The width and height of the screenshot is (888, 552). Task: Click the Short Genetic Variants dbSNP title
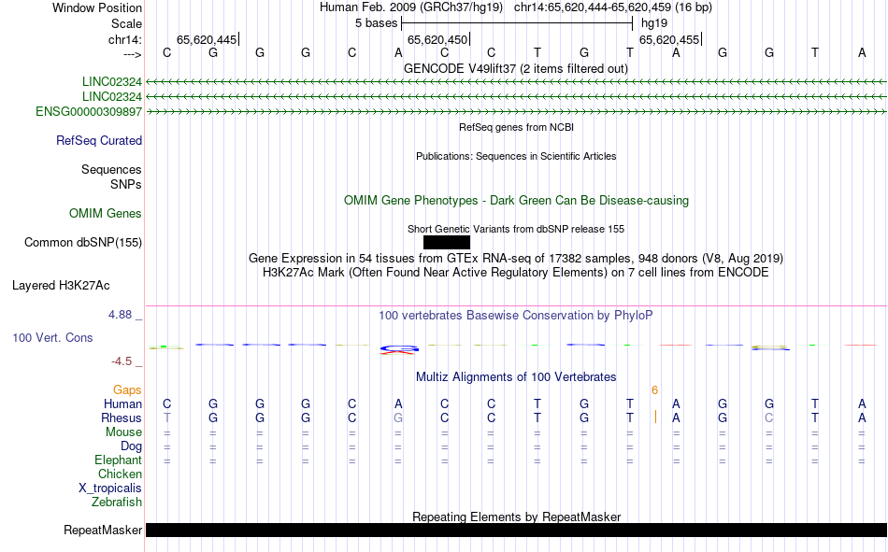pyautogui.click(x=516, y=229)
